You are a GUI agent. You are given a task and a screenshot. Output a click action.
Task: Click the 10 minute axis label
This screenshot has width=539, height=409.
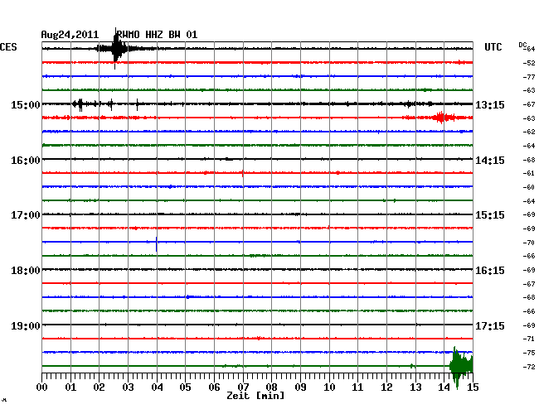[x=329, y=387]
